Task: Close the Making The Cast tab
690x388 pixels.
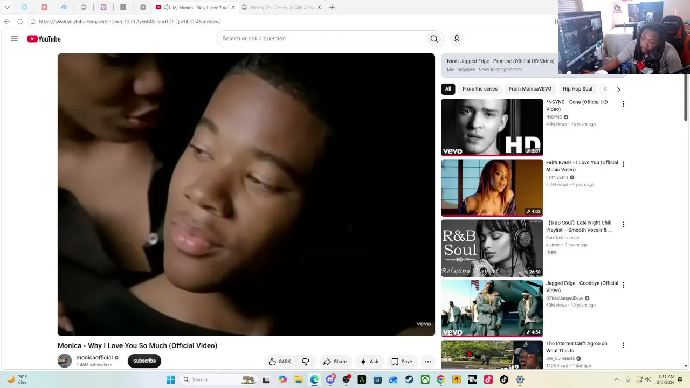Action: pos(319,8)
